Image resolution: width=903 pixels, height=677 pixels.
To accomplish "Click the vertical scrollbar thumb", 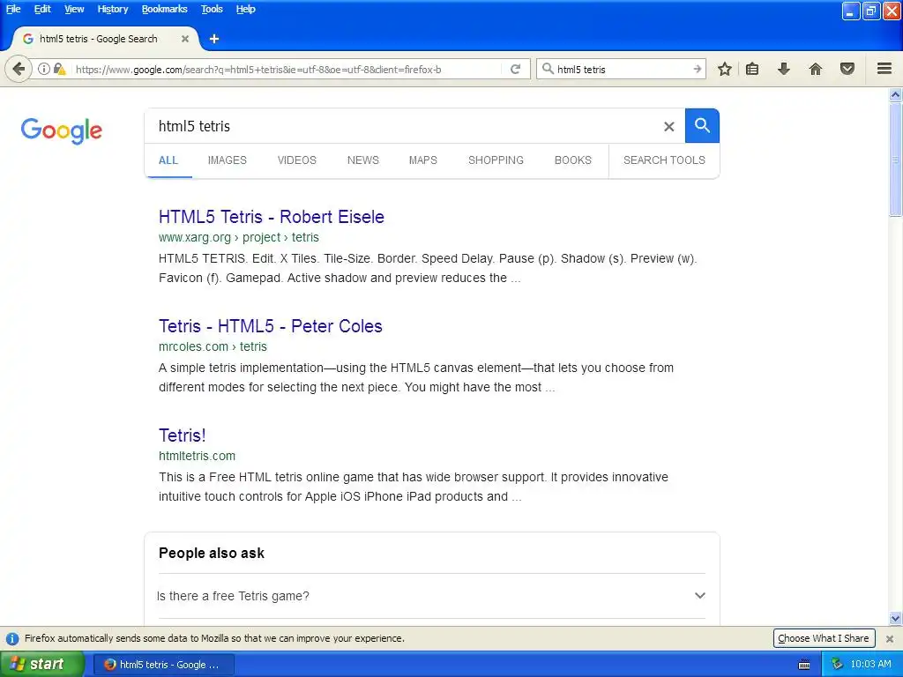I will [895, 160].
